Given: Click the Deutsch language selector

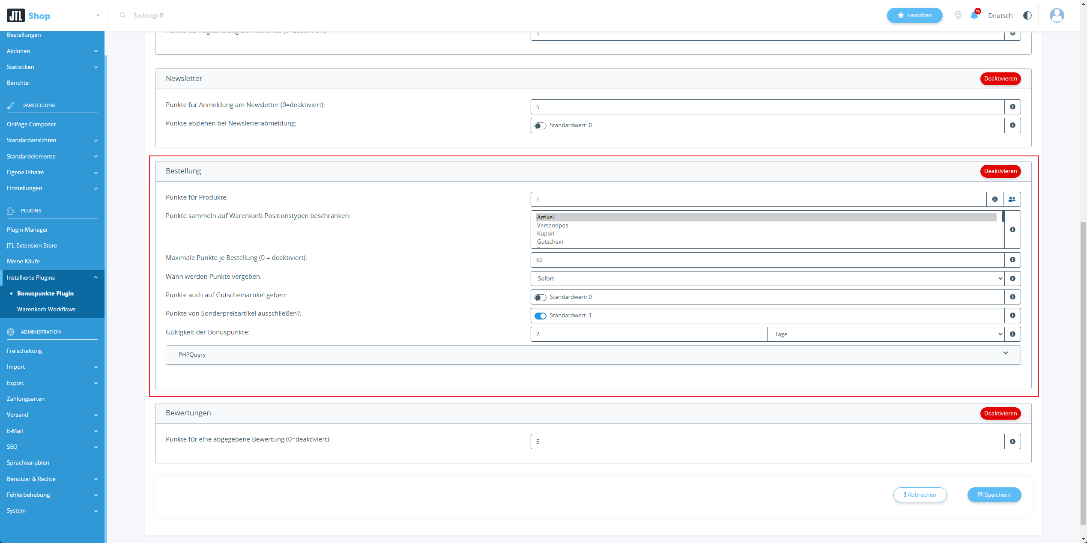Looking at the screenshot, I should coord(1000,15).
